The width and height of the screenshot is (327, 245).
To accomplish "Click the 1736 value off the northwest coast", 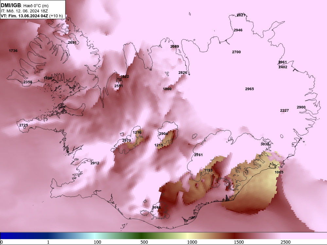I will (13, 51).
